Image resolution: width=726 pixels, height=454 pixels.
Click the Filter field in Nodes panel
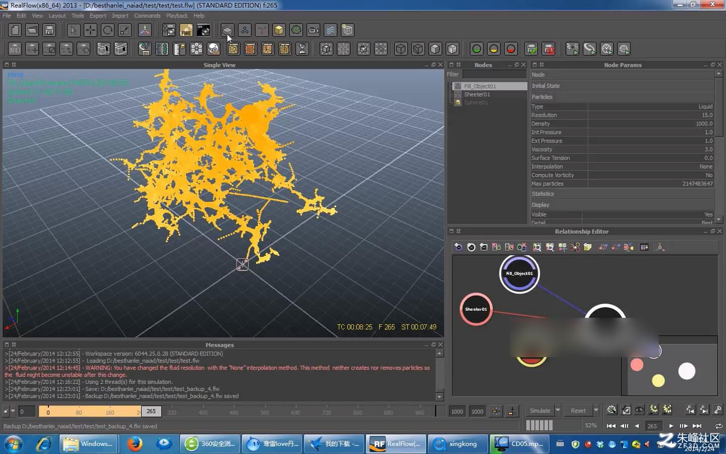[494, 74]
